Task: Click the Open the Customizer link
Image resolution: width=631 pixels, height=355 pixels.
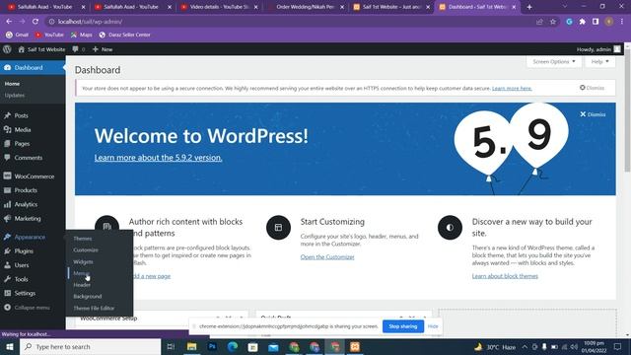Action: [x=327, y=256]
